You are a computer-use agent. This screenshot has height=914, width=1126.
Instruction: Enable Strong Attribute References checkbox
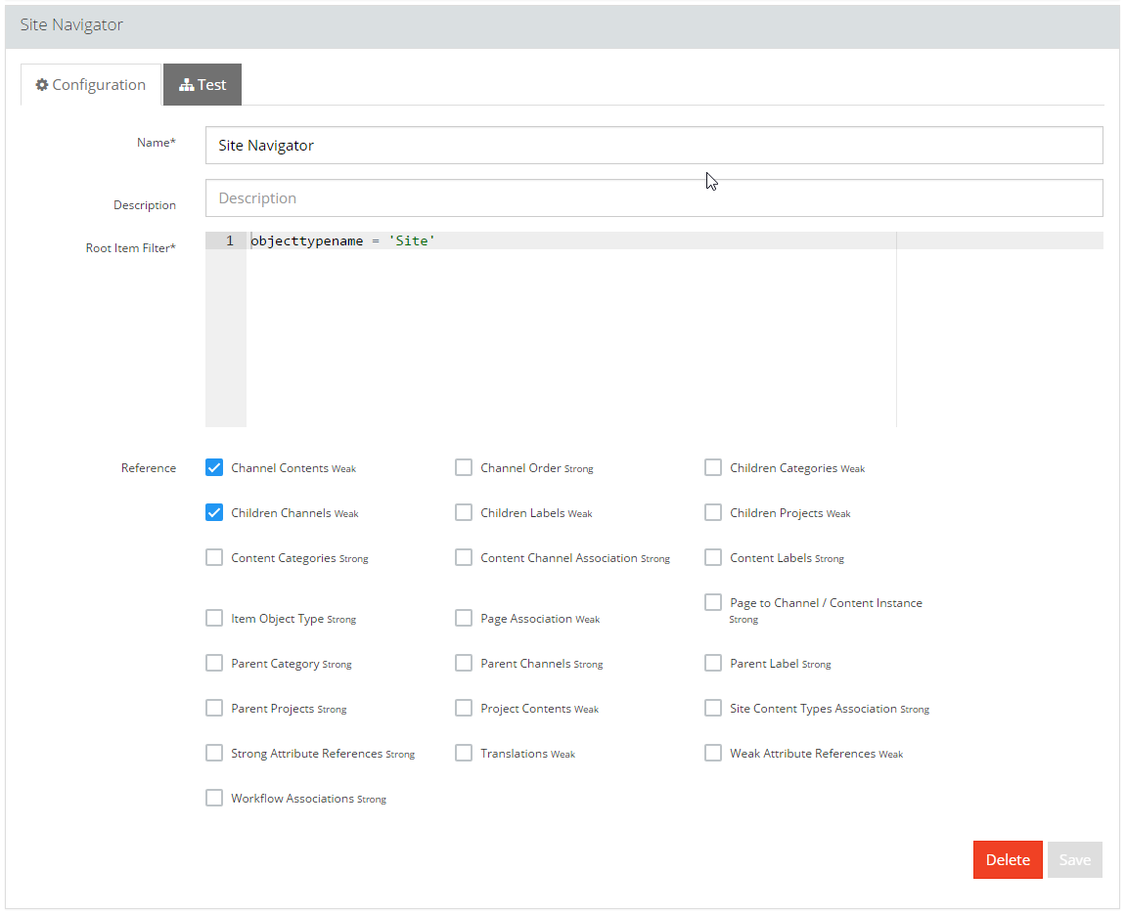click(x=214, y=754)
